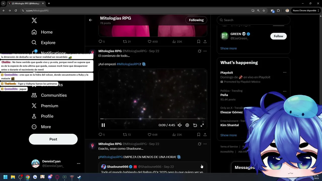Reload the page in Chrome
Image resolution: width=322 pixels, height=181 pixels.
point(16,11)
